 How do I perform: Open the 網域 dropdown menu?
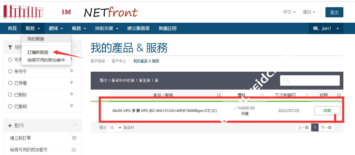[x=56, y=29]
